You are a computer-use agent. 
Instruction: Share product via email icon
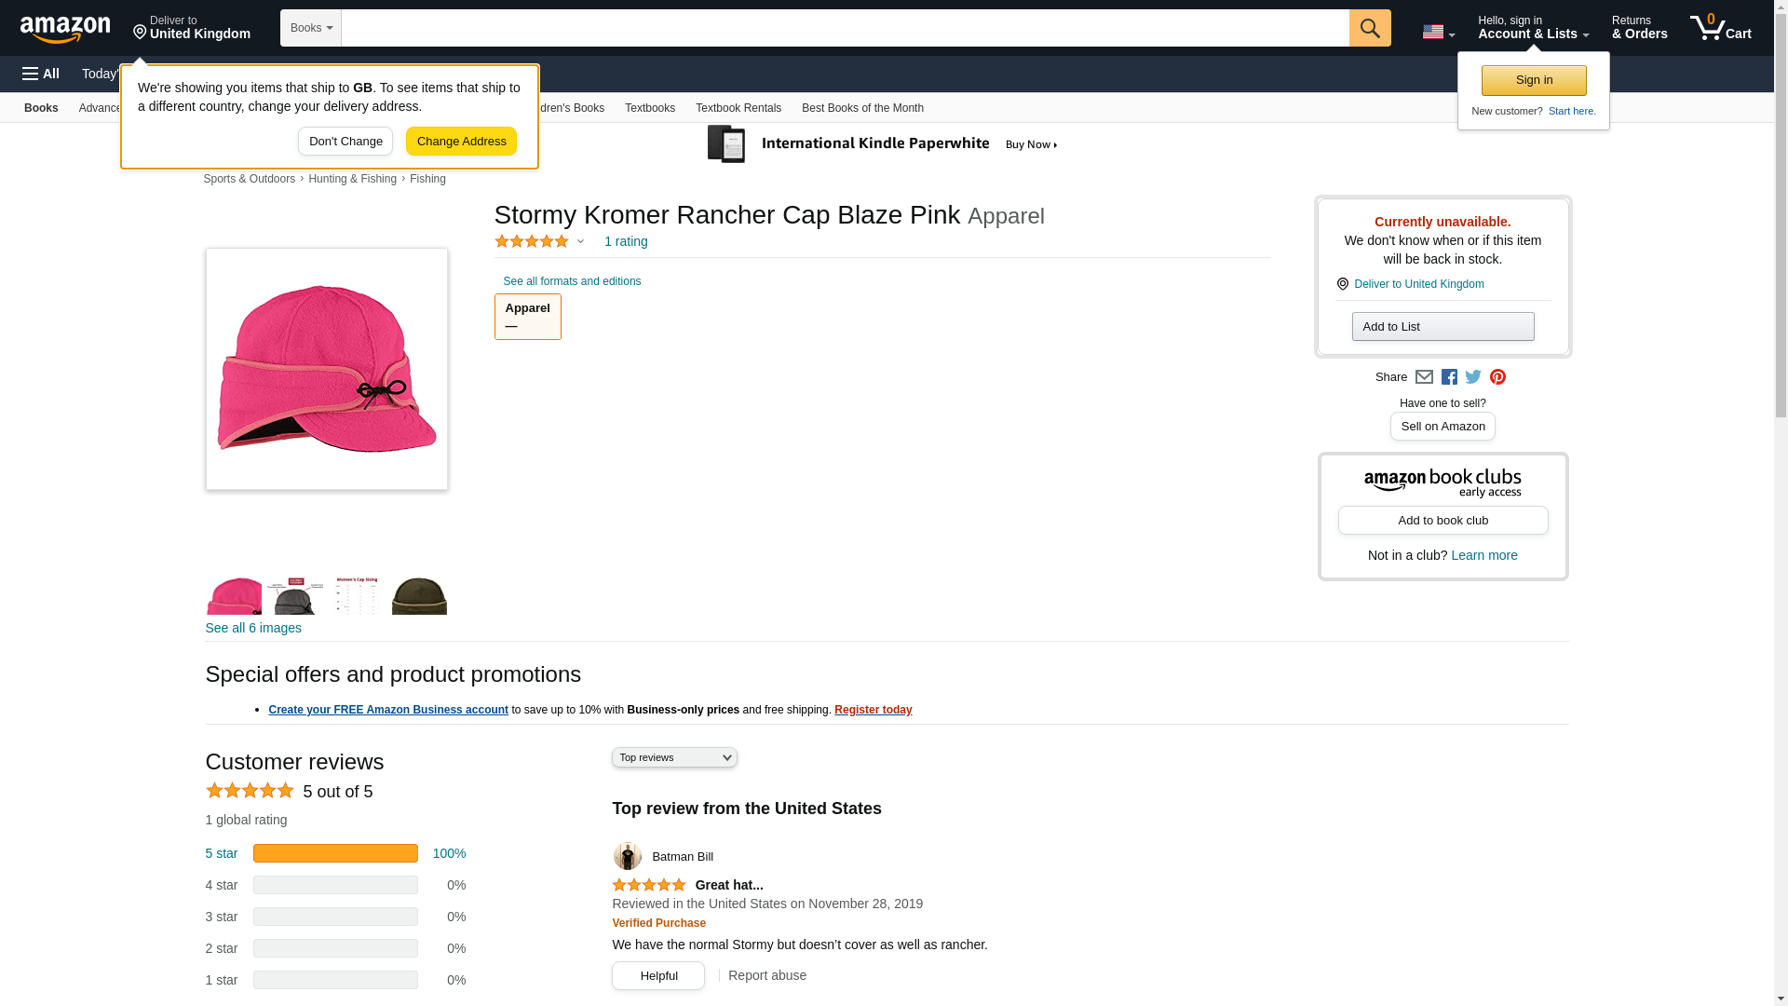[1424, 377]
